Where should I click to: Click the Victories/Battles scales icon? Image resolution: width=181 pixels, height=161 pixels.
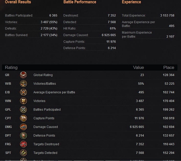click(24, 84)
